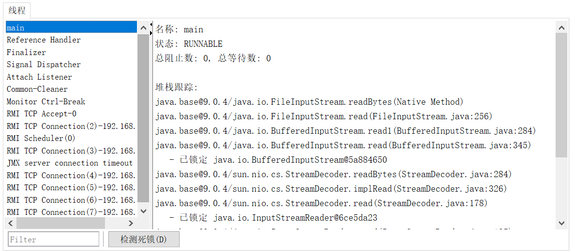Select the Monitor Ctrl-Break thread

click(46, 102)
